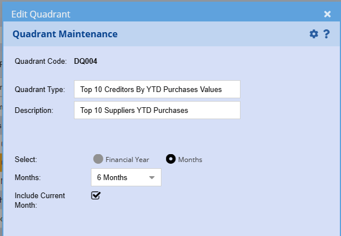
Task: Click the 'Description:' field label
Action: pyautogui.click(x=34, y=111)
